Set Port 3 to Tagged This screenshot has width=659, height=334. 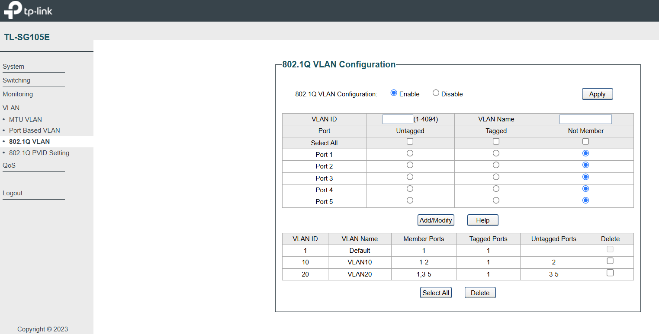496,177
